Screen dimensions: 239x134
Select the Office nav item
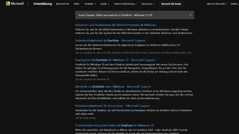(76, 4)
